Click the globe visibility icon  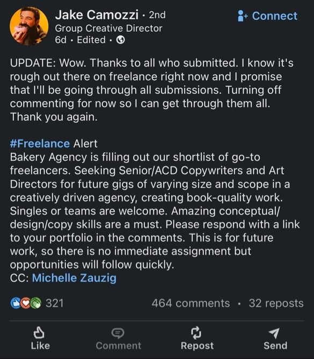(x=121, y=40)
